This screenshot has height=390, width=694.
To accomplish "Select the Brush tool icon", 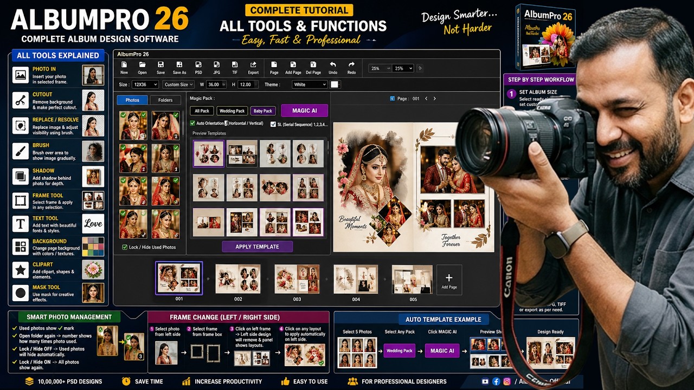I will [x=21, y=151].
